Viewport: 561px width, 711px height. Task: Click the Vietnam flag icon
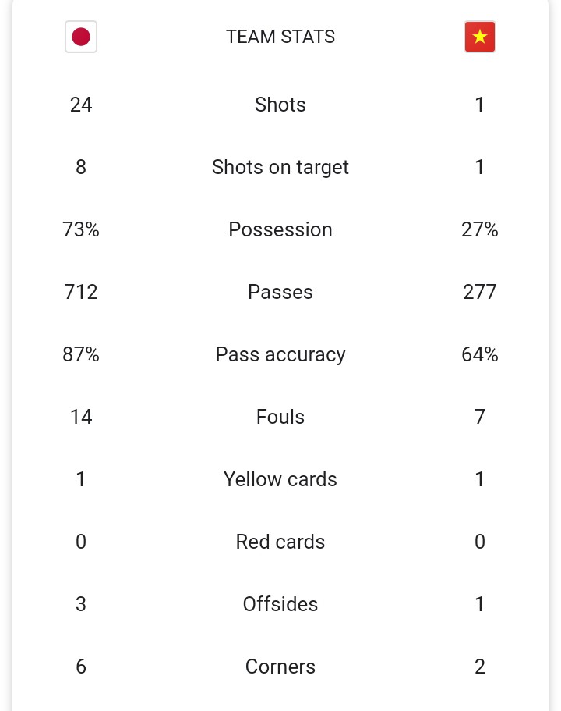click(479, 37)
